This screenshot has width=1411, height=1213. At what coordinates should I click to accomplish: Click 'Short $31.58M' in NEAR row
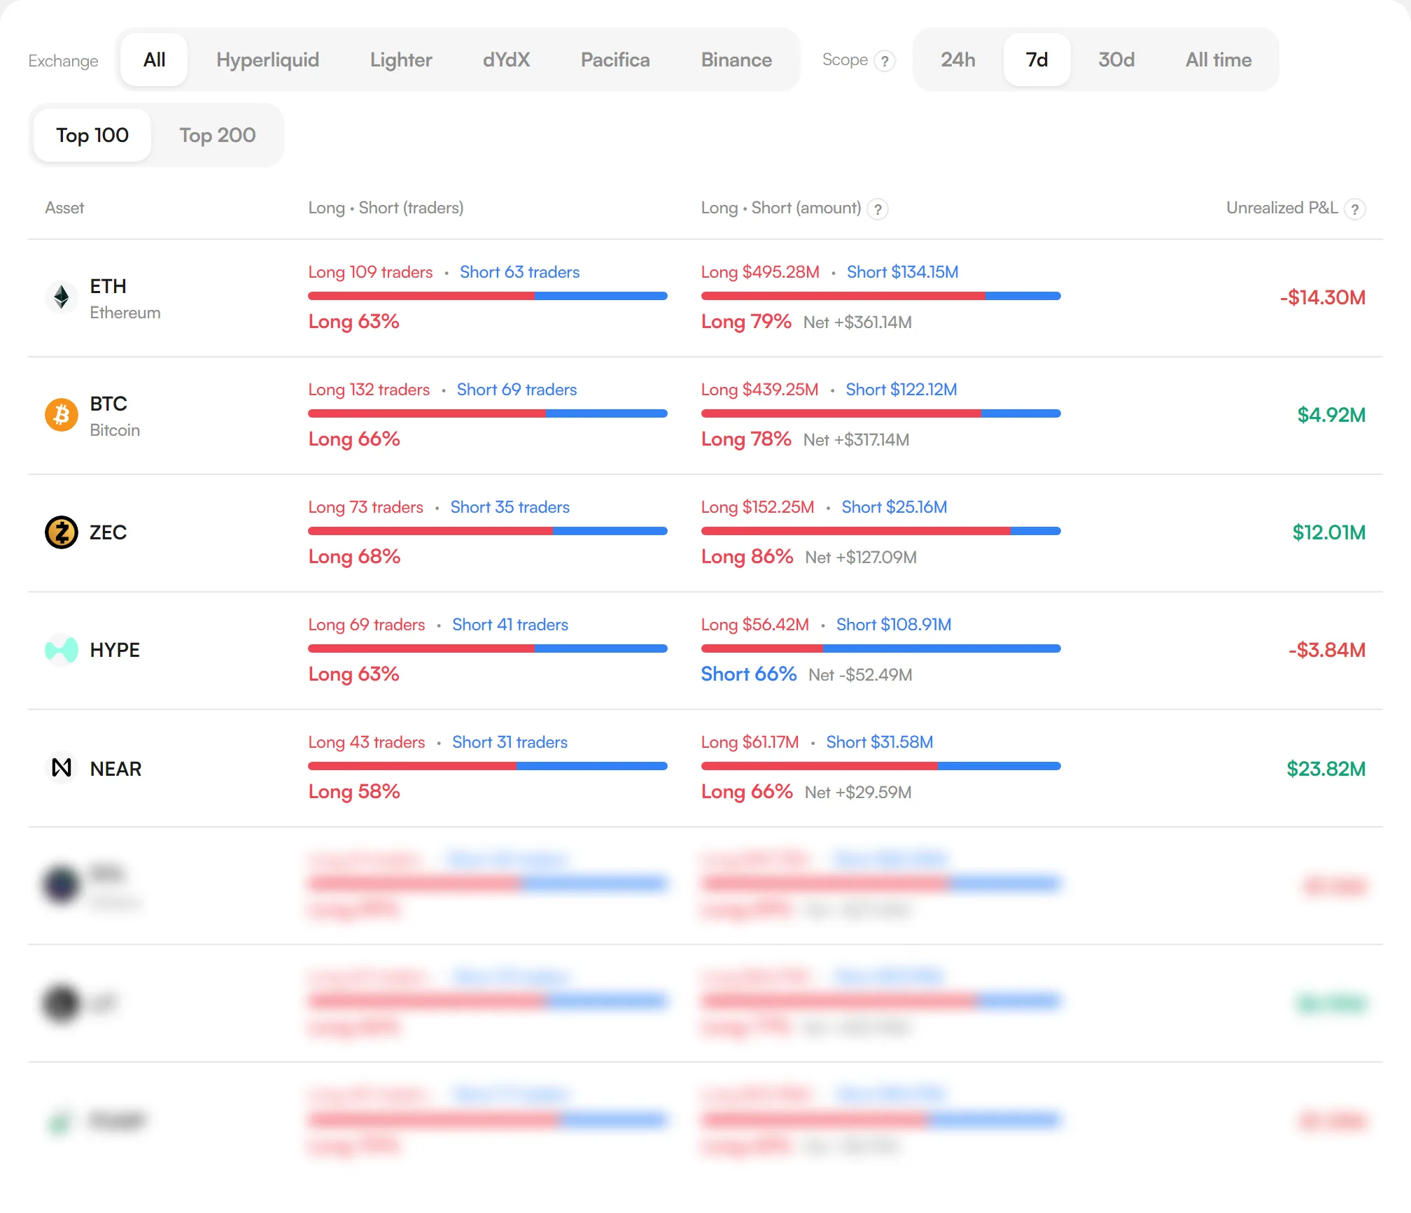click(880, 742)
